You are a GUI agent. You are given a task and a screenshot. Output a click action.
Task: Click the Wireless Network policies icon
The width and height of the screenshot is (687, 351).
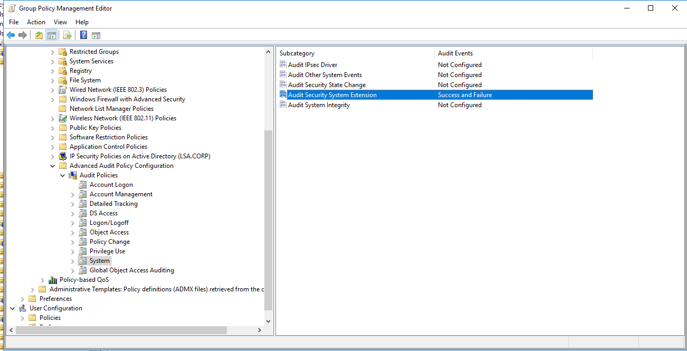tap(63, 118)
